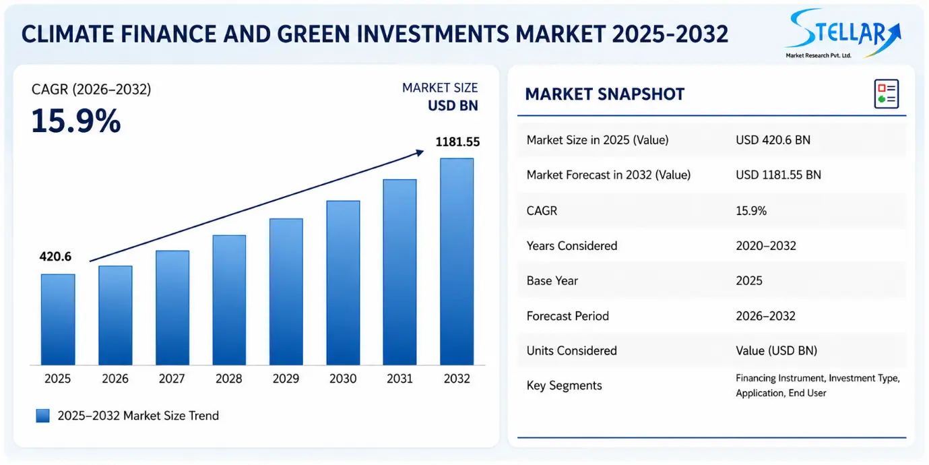Viewport: 929px width, 465px height.
Task: Click the 2026–2032 forecast period value
Action: (766, 316)
